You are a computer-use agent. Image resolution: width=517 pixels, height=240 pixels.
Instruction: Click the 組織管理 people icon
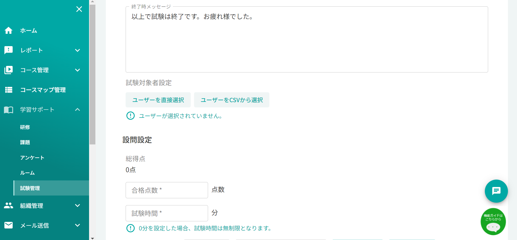coord(9,205)
